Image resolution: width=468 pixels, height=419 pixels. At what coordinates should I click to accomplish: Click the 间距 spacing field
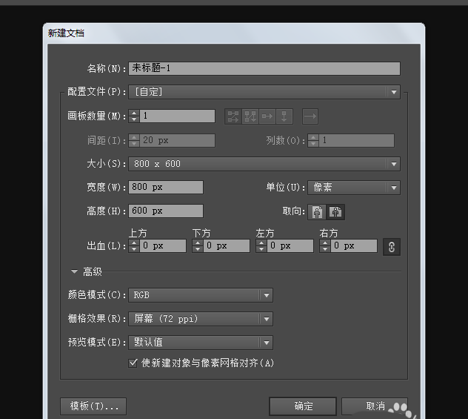click(177, 140)
